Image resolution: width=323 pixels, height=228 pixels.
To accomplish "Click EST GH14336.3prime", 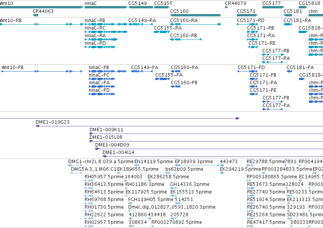I will click(x=190, y=184).
